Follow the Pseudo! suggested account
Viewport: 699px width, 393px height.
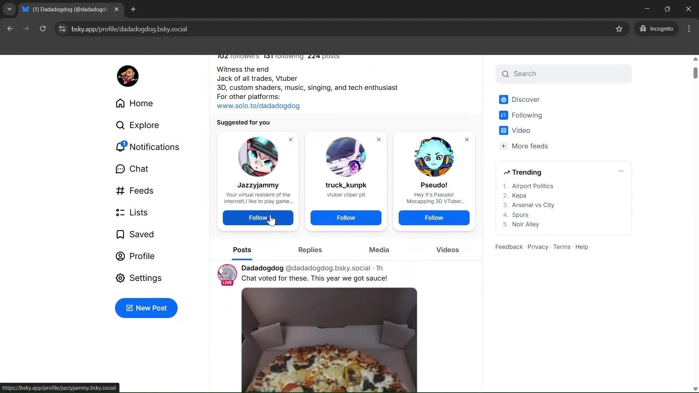[434, 218]
